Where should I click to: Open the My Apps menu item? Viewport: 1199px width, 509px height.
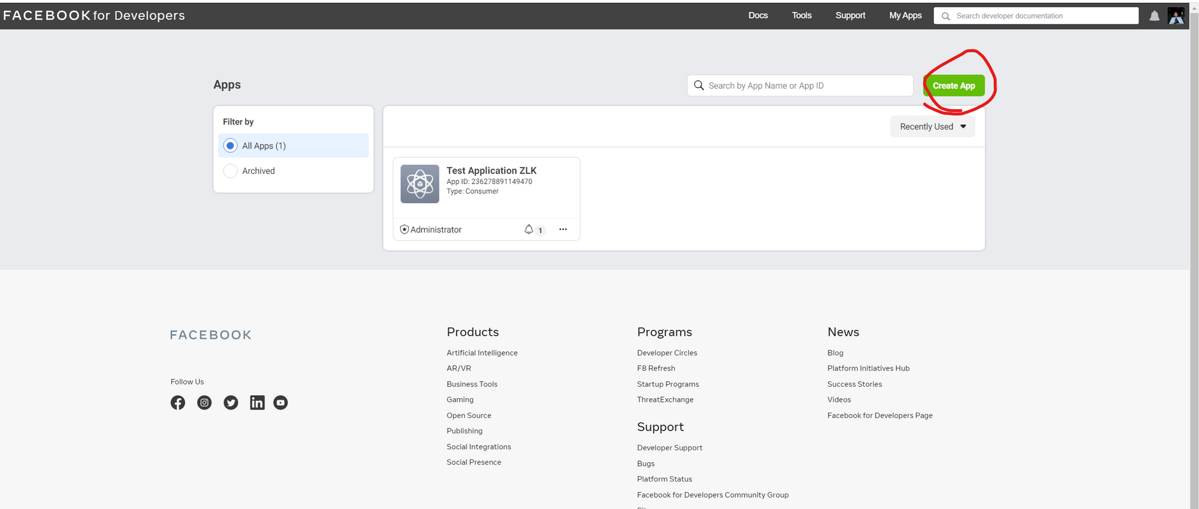[x=905, y=16]
